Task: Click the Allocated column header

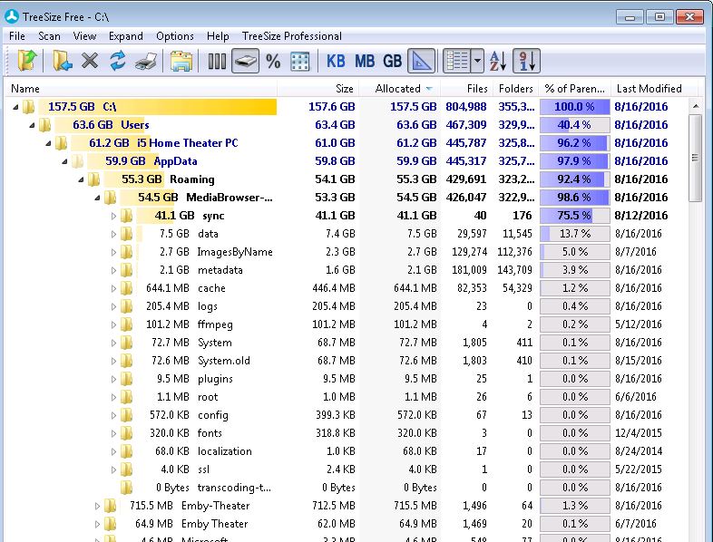Action: coord(398,89)
